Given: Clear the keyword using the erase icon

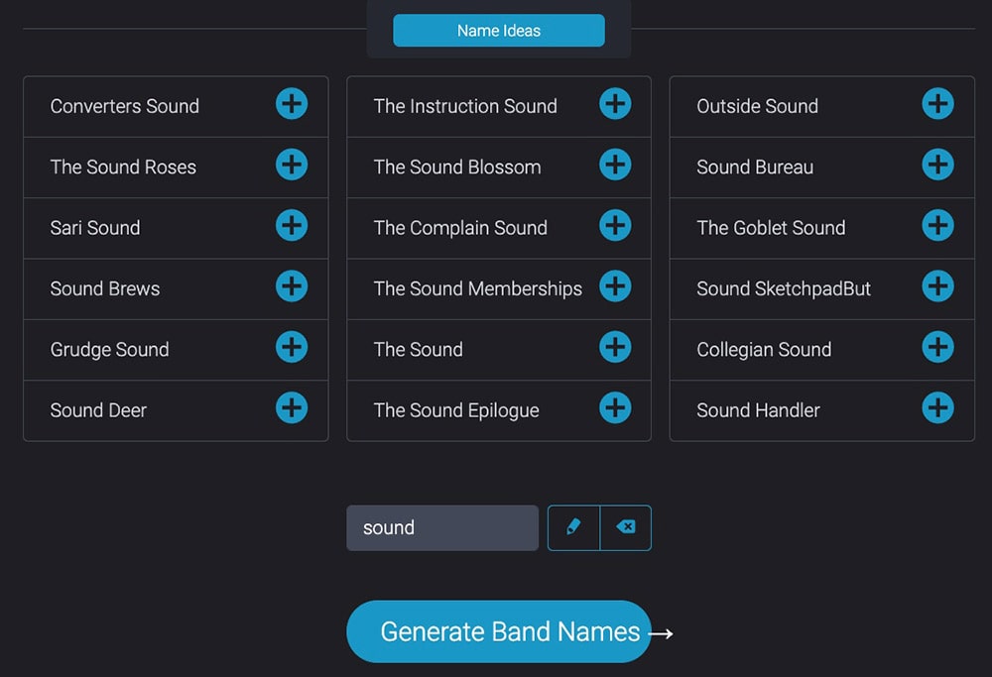Looking at the screenshot, I should (626, 527).
